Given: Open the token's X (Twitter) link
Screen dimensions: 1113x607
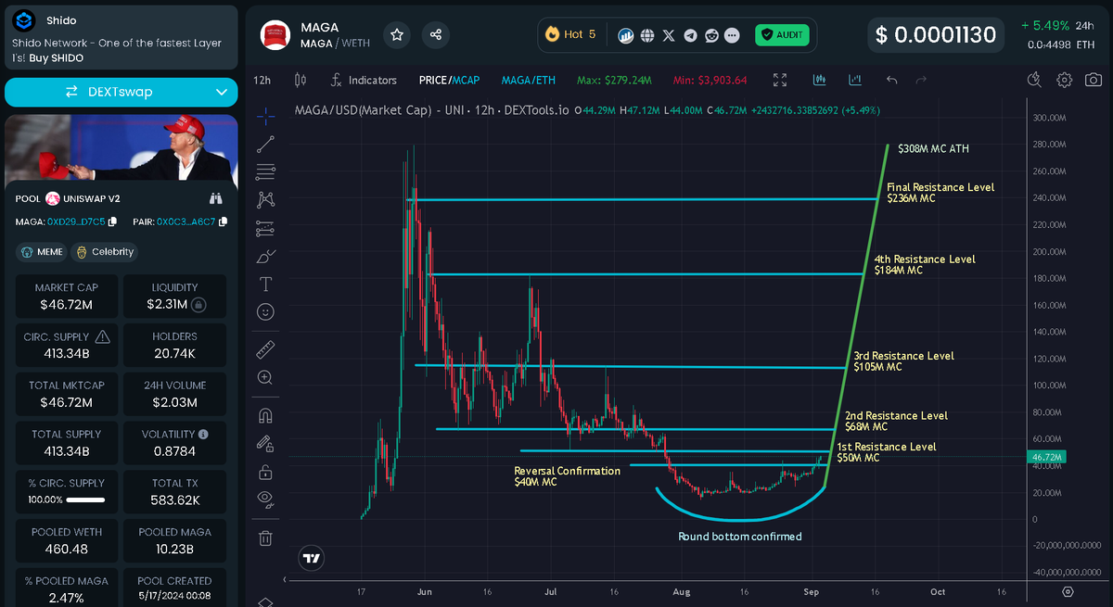Looking at the screenshot, I should (669, 35).
